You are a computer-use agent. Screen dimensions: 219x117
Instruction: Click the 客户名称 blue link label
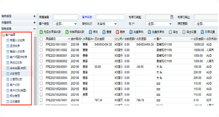click(x=87, y=17)
